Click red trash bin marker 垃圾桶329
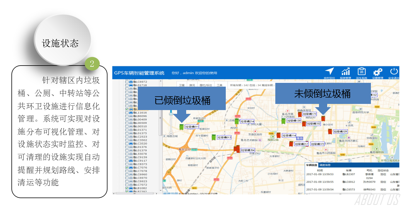 [330, 132]
